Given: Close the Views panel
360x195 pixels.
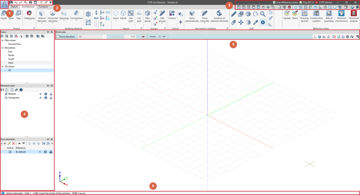Looking at the screenshot, I should click(52, 32).
